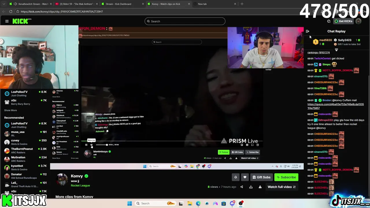The height and width of the screenshot is (208, 370).
Task: Click the Windows taskbar Search box
Action: tap(156, 203)
